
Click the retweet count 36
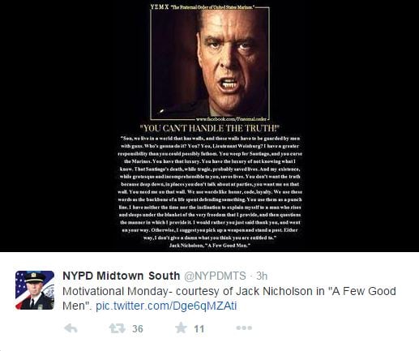tap(138, 329)
